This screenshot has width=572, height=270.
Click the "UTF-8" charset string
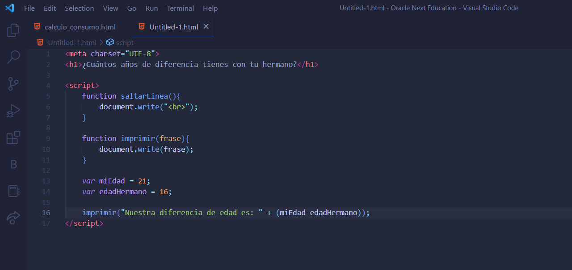(x=140, y=54)
